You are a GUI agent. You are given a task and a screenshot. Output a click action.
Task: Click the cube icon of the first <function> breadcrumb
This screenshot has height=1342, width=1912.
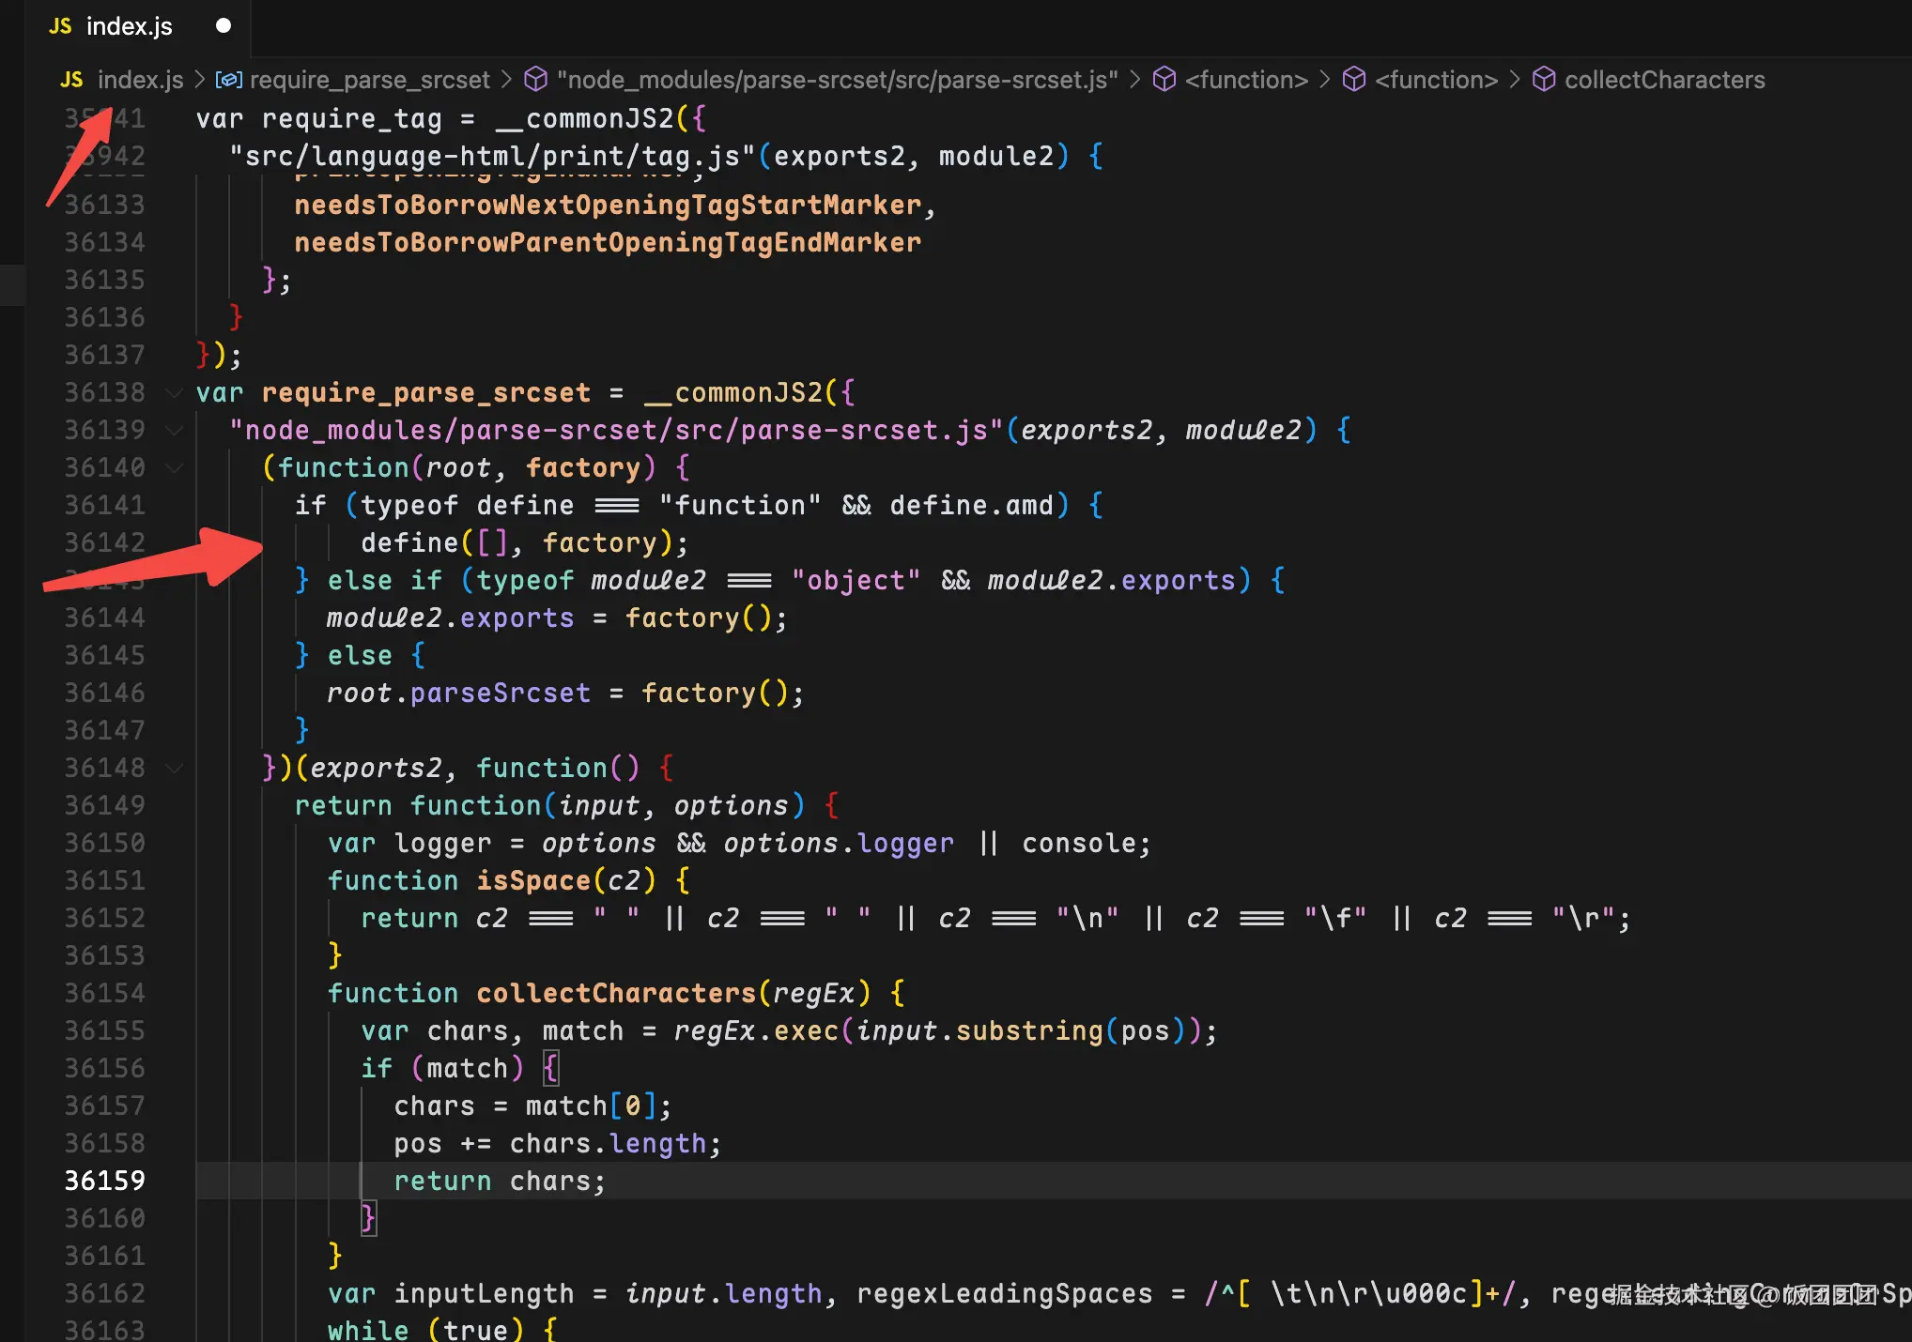tap(1164, 80)
